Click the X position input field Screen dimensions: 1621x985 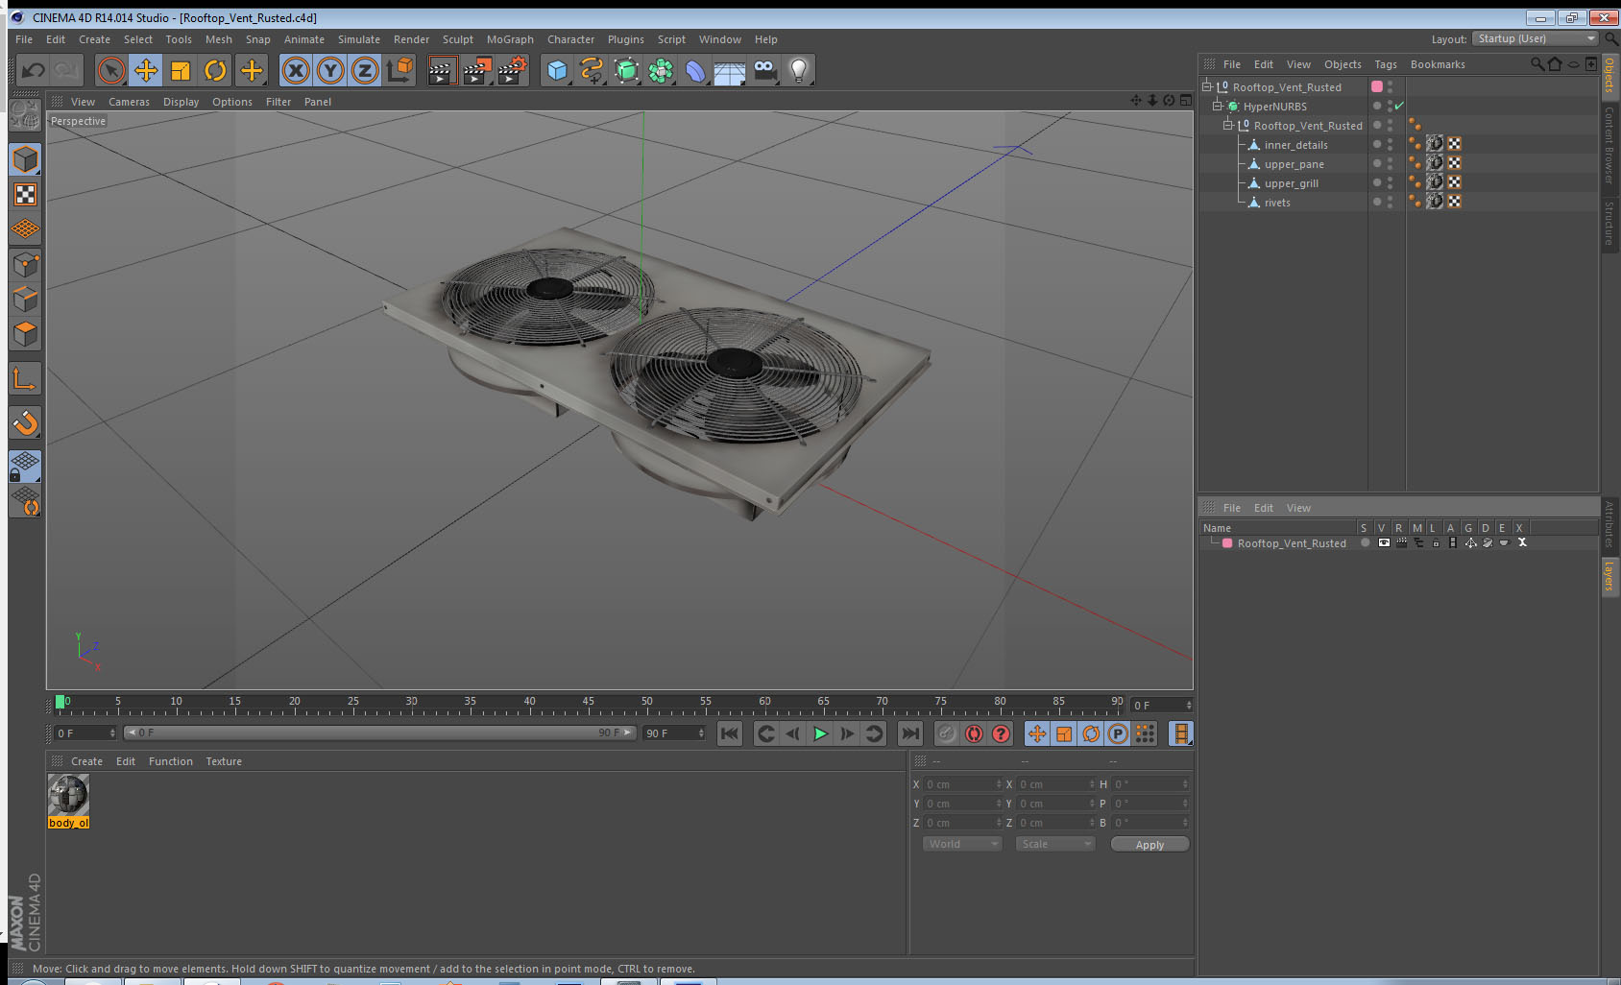pyautogui.click(x=962, y=784)
